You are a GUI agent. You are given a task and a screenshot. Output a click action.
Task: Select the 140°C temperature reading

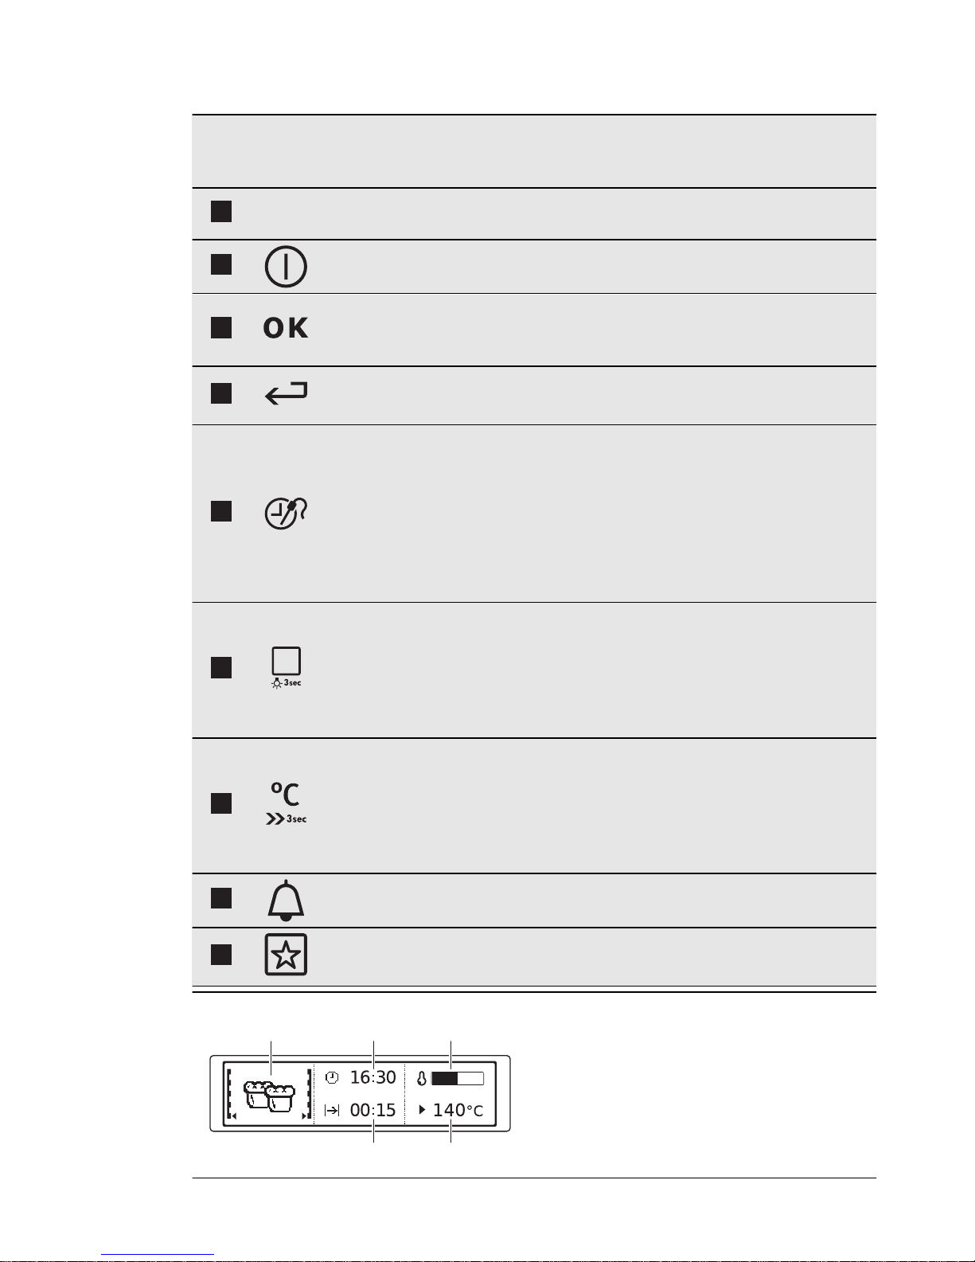[458, 1110]
